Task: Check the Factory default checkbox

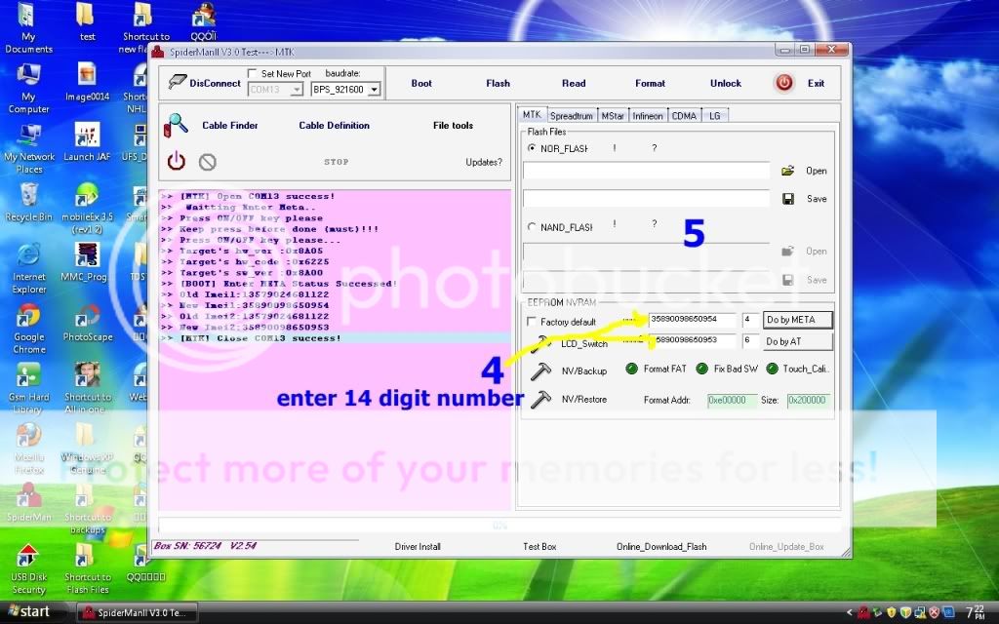Action: (x=532, y=322)
